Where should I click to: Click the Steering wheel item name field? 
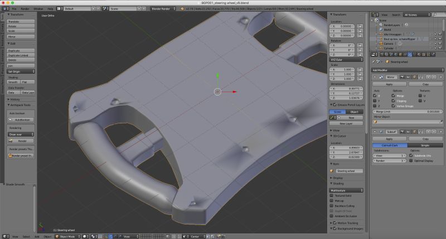point(349,171)
